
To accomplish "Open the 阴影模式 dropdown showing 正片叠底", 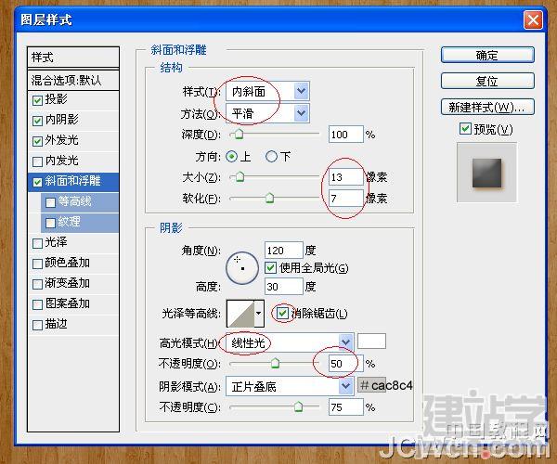I will pyautogui.click(x=290, y=386).
